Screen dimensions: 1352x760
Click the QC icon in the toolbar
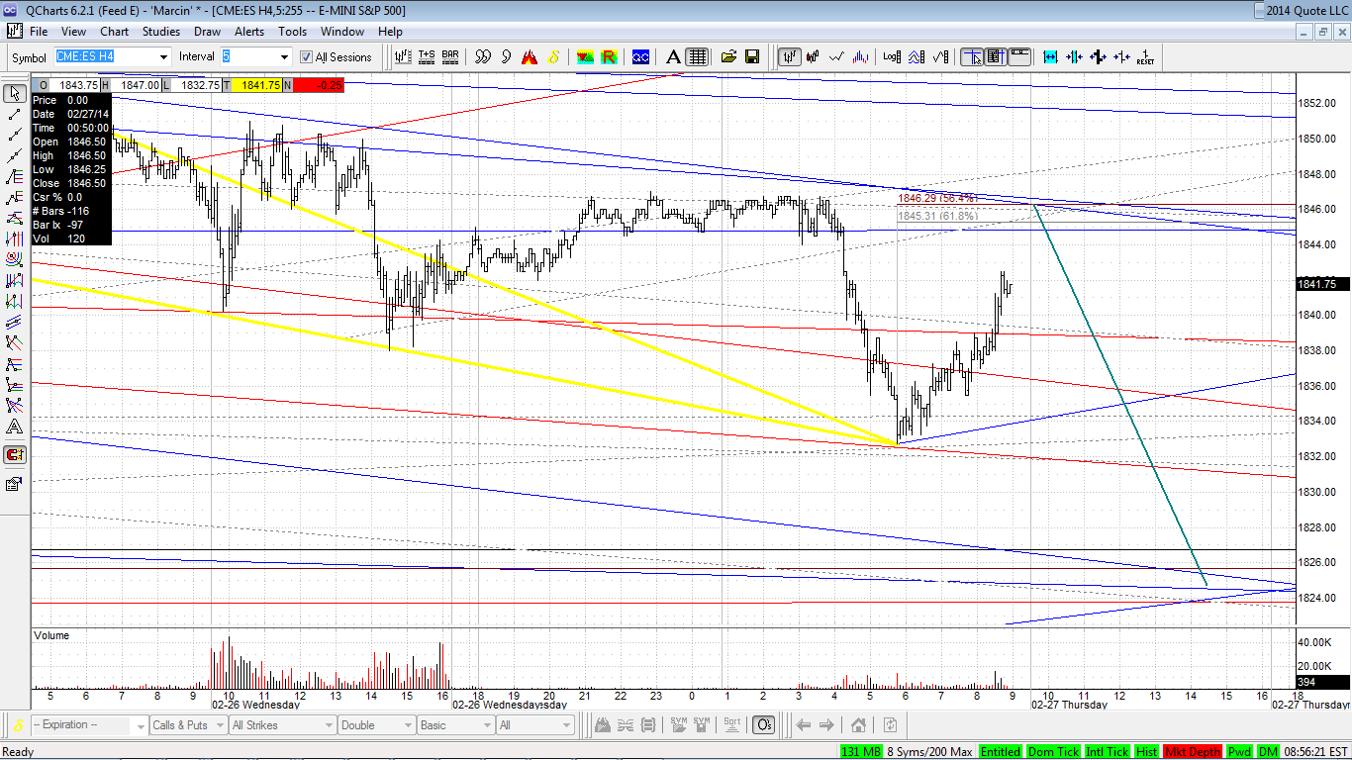(640, 56)
